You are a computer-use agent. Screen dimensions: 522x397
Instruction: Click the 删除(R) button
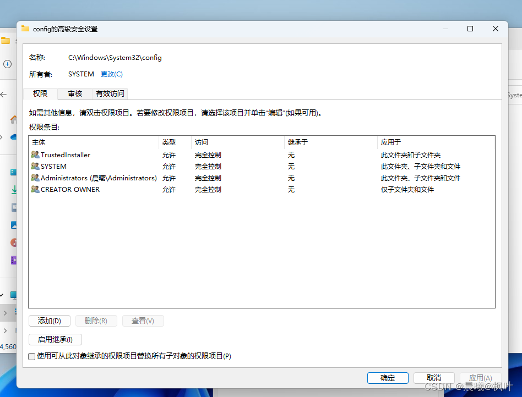[x=96, y=321]
